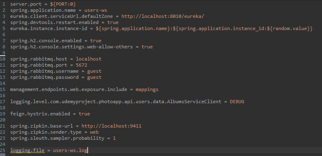Click line number 25 in gutter
This screenshot has height=156, width=322.
coord(3,150)
